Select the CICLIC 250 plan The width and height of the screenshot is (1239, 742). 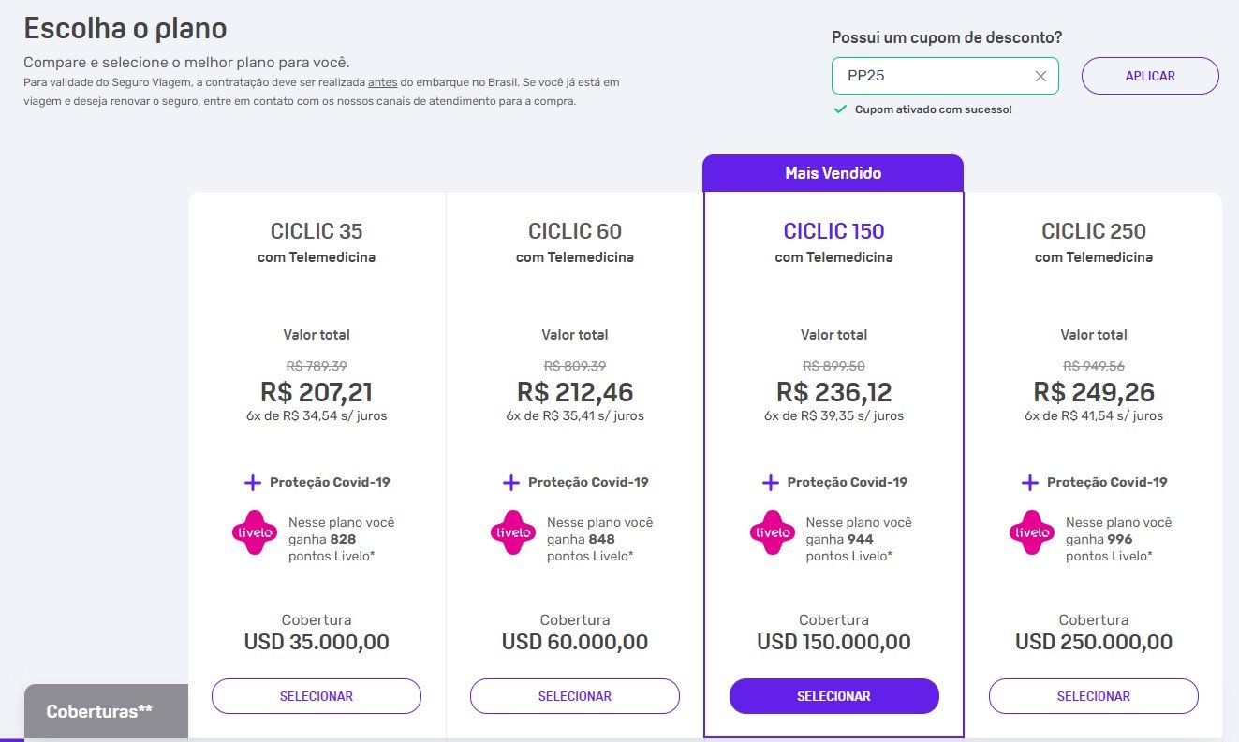coord(1094,696)
